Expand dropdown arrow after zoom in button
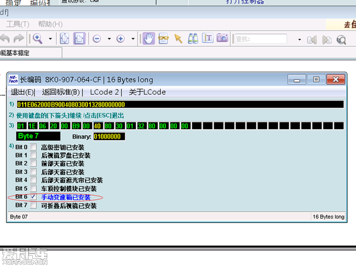 (x=132, y=39)
